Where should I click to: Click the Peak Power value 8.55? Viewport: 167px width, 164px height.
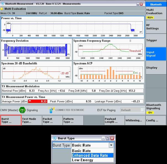coord(89,101)
